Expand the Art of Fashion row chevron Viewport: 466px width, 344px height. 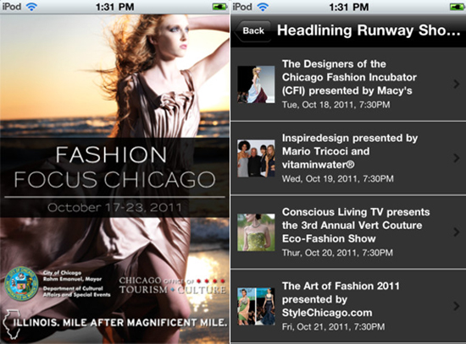(457, 306)
